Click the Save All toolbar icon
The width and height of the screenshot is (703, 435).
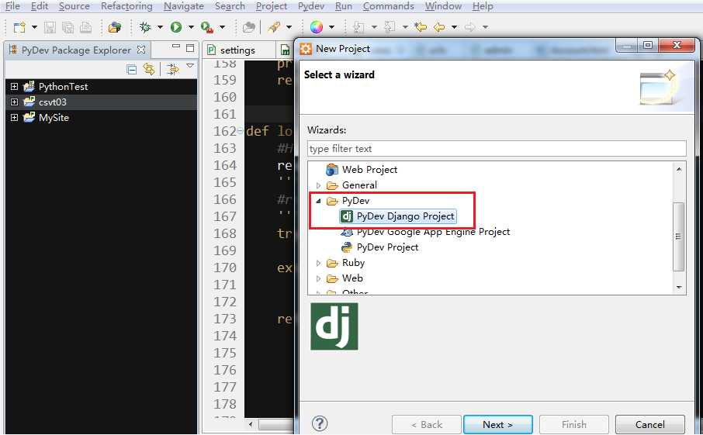[68, 27]
